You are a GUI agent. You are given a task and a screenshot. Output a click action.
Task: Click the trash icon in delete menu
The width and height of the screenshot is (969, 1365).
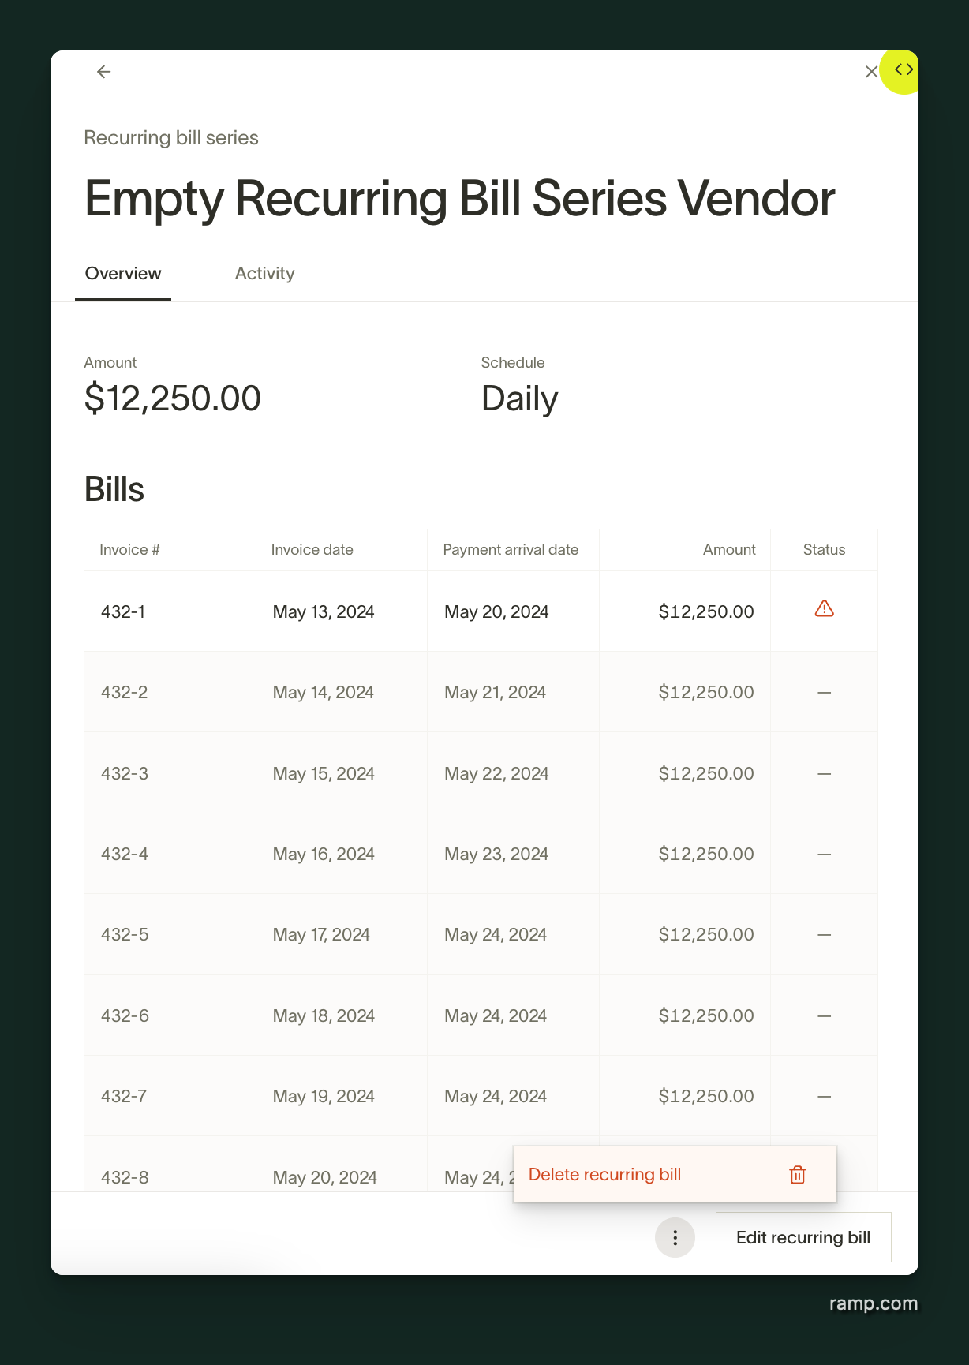(x=798, y=1175)
